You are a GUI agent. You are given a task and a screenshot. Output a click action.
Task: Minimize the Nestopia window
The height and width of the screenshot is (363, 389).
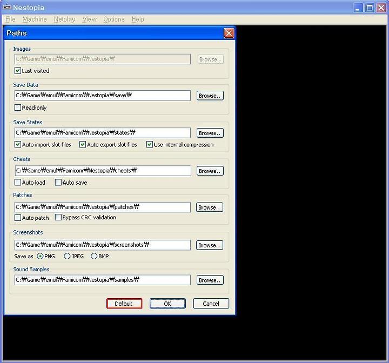358,8
